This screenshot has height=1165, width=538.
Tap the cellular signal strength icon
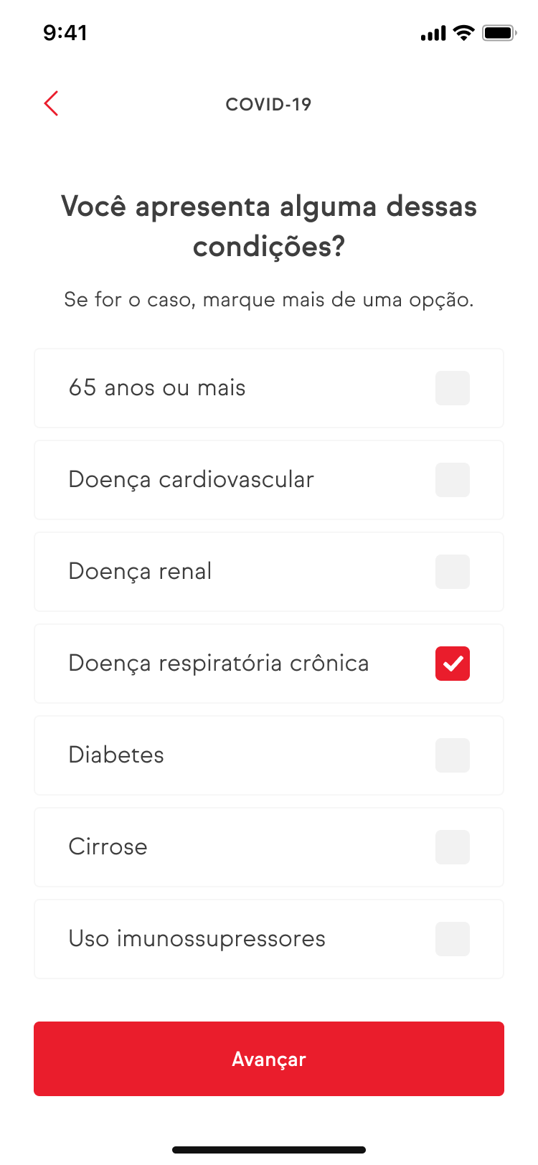(x=433, y=34)
